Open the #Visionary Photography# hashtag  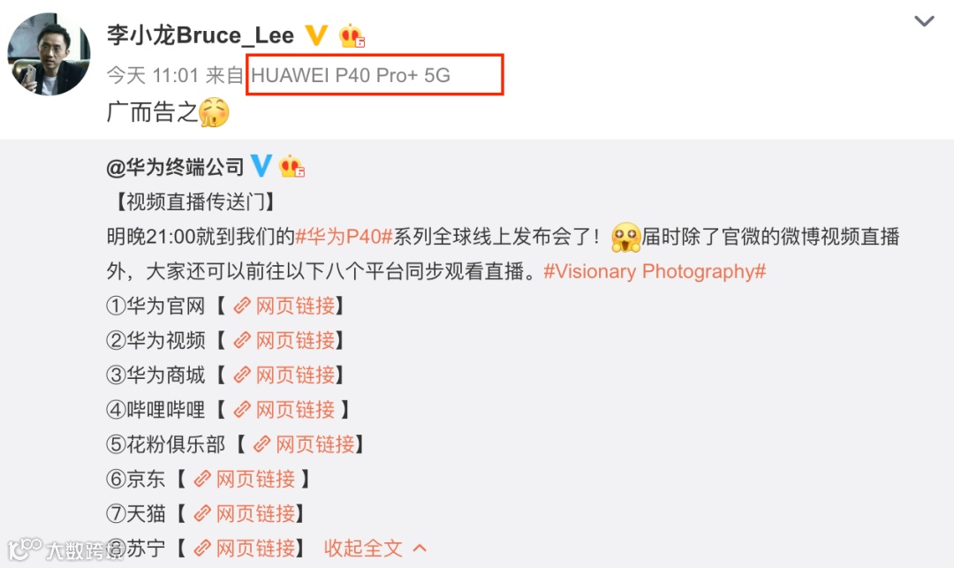[x=655, y=271]
